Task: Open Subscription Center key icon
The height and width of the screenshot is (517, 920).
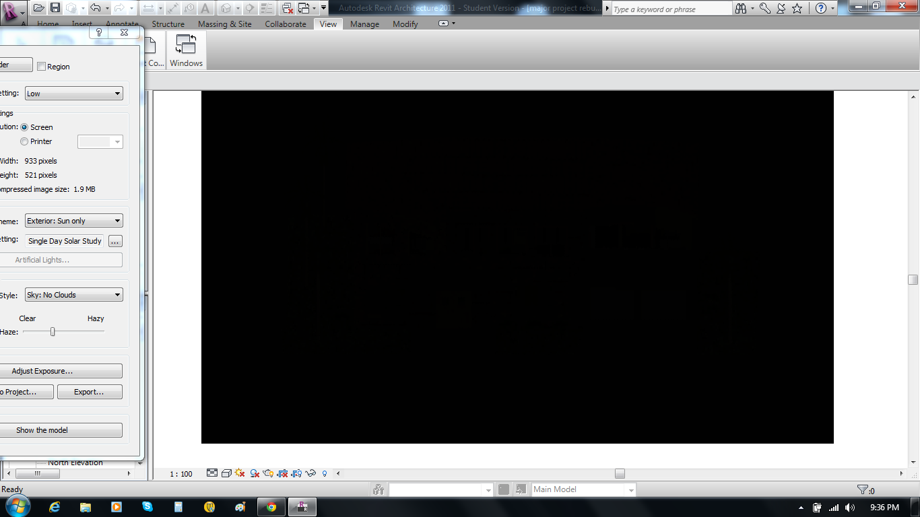Action: [x=765, y=8]
